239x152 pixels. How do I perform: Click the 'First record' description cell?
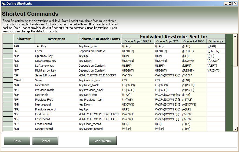pyautogui.click(x=57, y=114)
